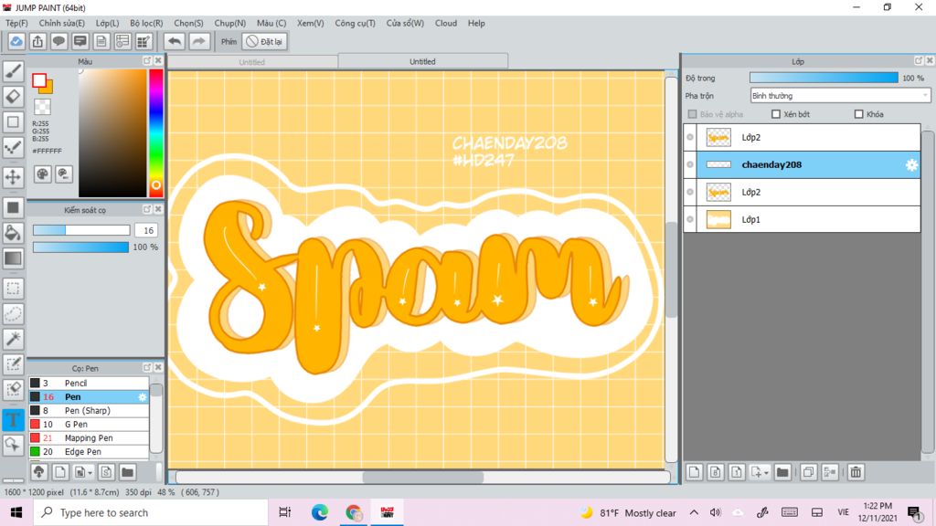Select the G Pen brush
This screenshot has height=526, width=936.
click(89, 424)
